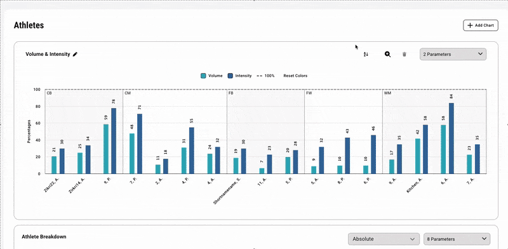Toggle the dashed 100% reference line
The height and width of the screenshot is (249, 508).
tap(265, 76)
